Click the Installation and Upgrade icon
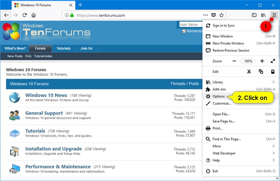 15,151
